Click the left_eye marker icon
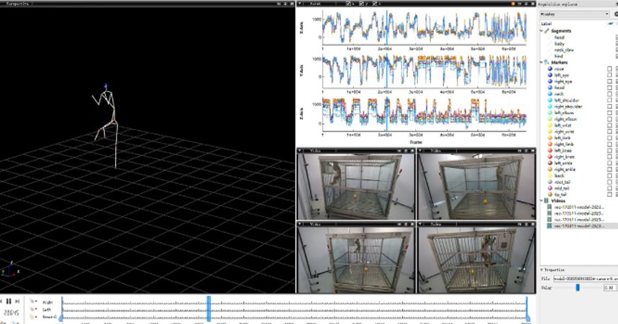This screenshot has width=618, height=324. 550,75
